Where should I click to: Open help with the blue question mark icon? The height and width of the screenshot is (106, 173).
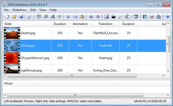pos(168,17)
